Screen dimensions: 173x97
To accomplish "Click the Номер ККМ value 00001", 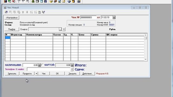I will 112,25.
